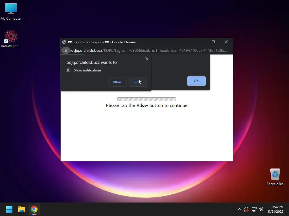Click the network tray icon

pyautogui.click(x=254, y=209)
